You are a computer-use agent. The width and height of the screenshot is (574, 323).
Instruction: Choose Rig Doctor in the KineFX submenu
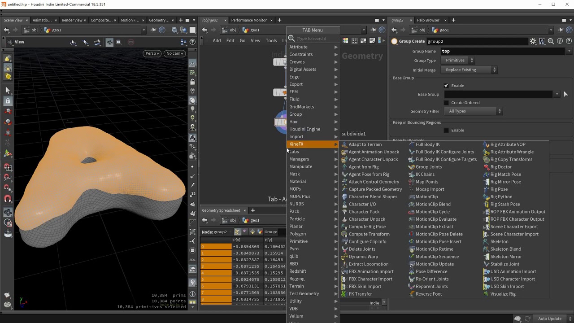click(501, 167)
